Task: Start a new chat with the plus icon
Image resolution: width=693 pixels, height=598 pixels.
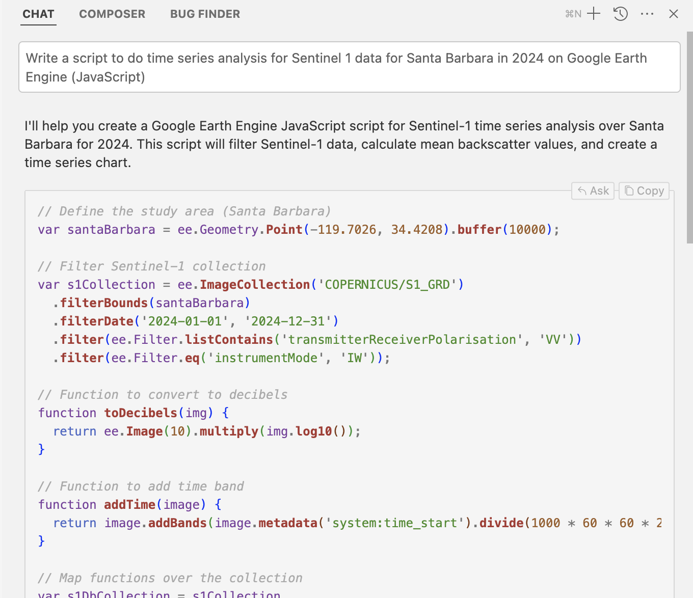Action: click(594, 14)
